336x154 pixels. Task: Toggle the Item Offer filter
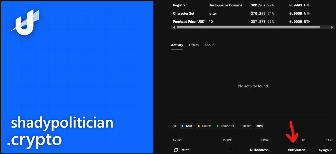coord(225,126)
